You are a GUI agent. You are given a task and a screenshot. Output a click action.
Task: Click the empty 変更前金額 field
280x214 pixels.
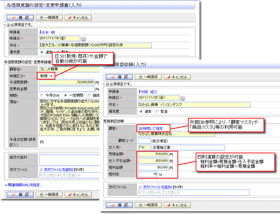(67, 89)
